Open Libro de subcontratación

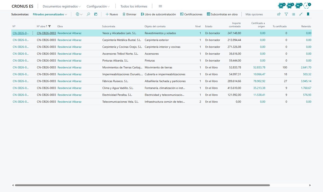point(158,14)
